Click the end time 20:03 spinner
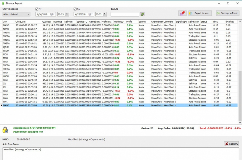 pos(105,14)
